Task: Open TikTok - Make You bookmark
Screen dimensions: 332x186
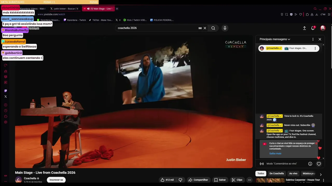Action: click(x=101, y=20)
